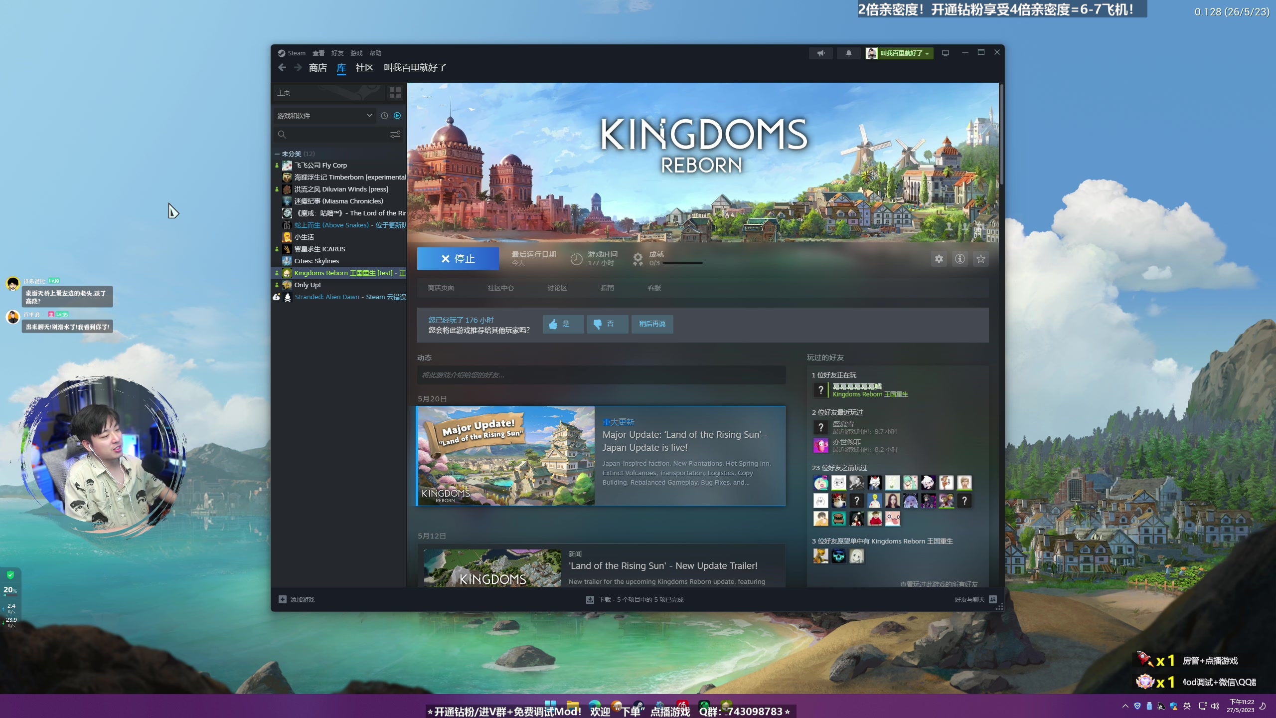Open the 商店页面 link
The width and height of the screenshot is (1276, 718).
[441, 288]
